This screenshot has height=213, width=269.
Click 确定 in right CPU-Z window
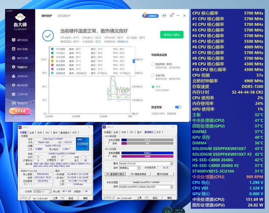tap(169, 198)
